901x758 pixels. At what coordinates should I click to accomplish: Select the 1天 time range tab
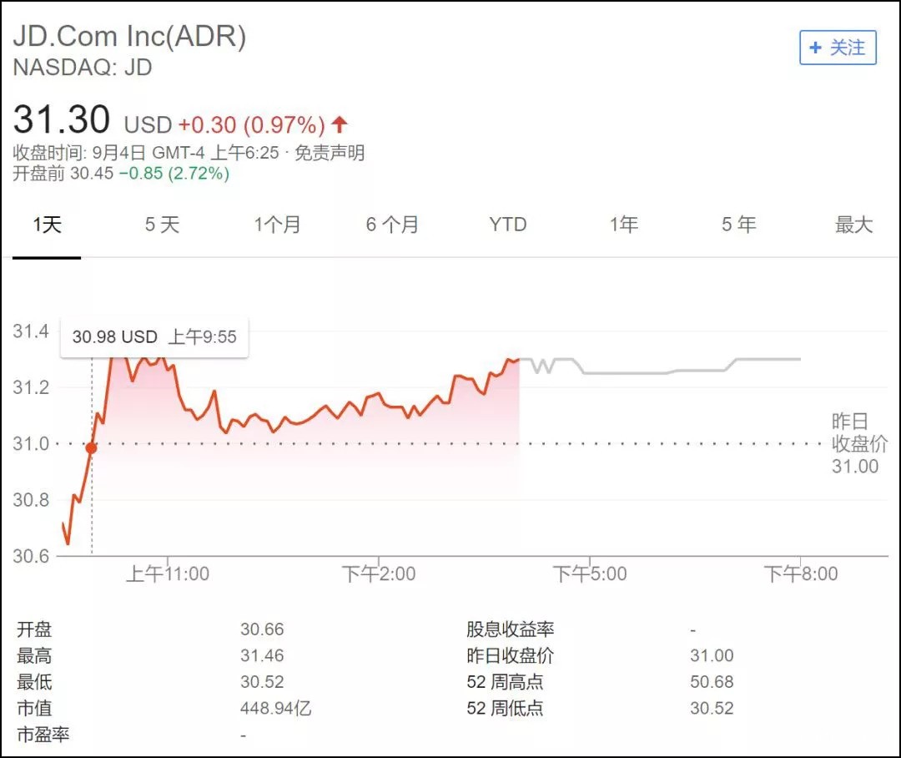[47, 225]
